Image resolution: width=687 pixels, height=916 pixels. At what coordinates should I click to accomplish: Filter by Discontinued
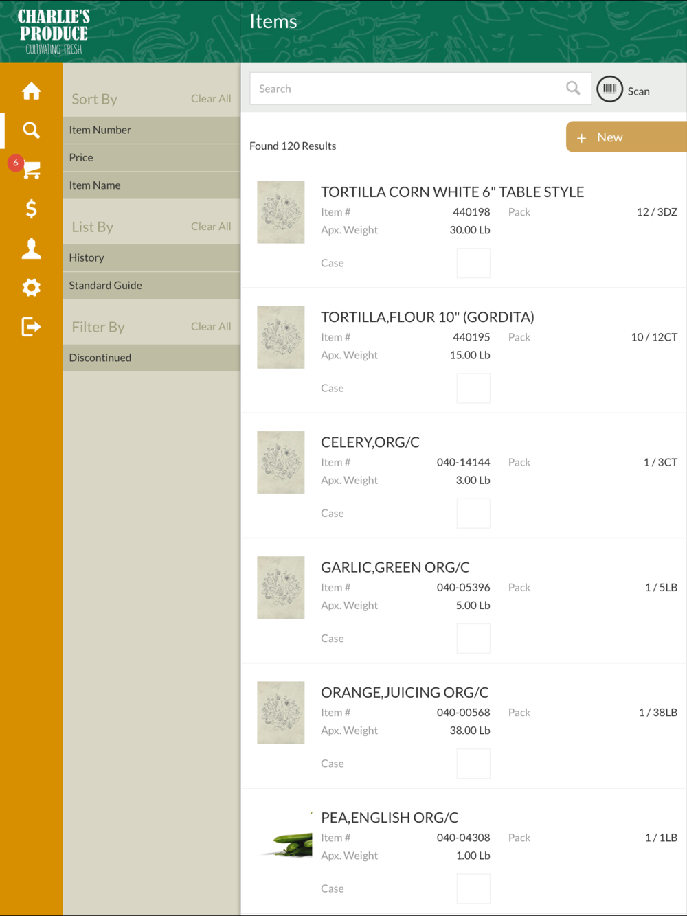tap(151, 358)
